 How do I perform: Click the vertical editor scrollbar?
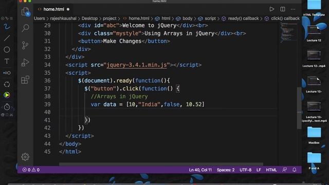coord(299,108)
